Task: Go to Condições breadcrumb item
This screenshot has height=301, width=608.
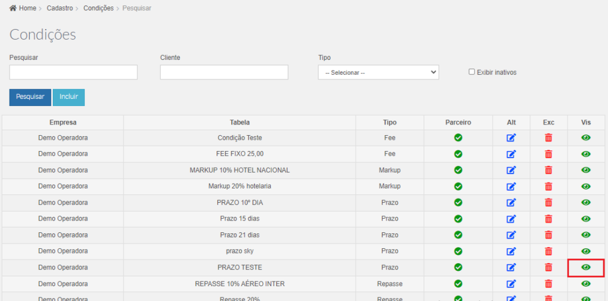Action: 99,8
